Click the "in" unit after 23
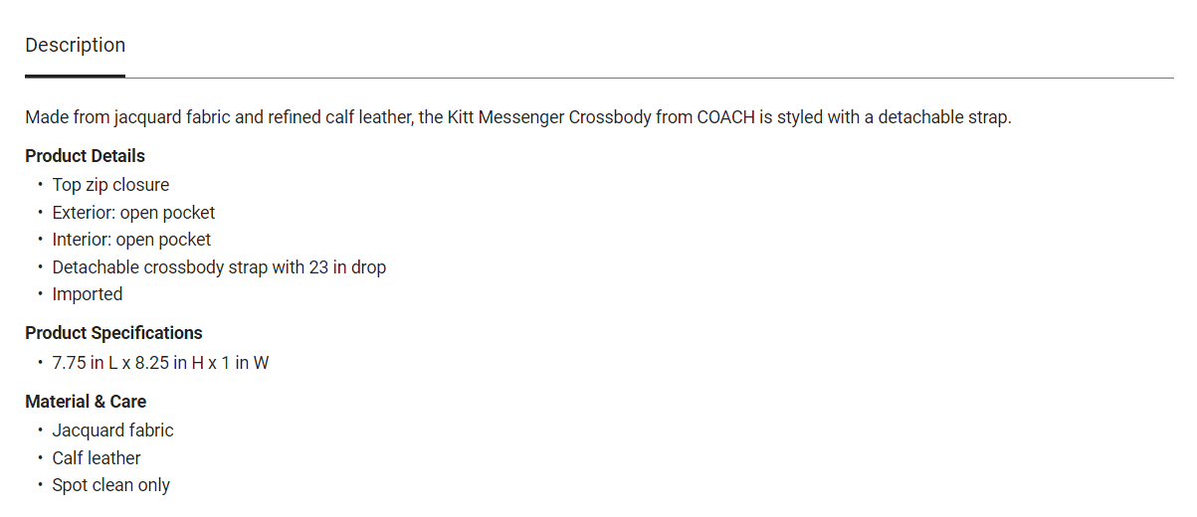Viewport: 1197px width, 517px height. pos(340,267)
